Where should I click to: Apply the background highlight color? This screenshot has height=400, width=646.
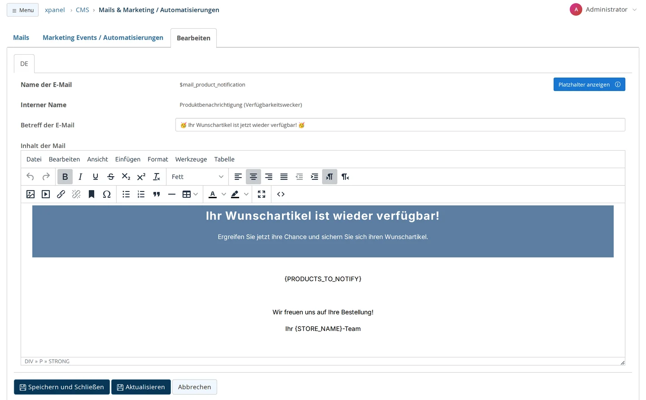point(235,194)
